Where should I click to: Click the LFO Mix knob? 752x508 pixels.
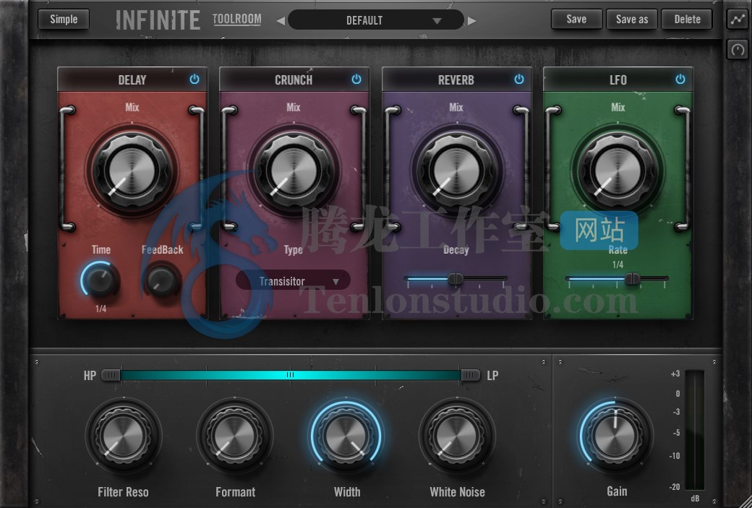point(618,171)
